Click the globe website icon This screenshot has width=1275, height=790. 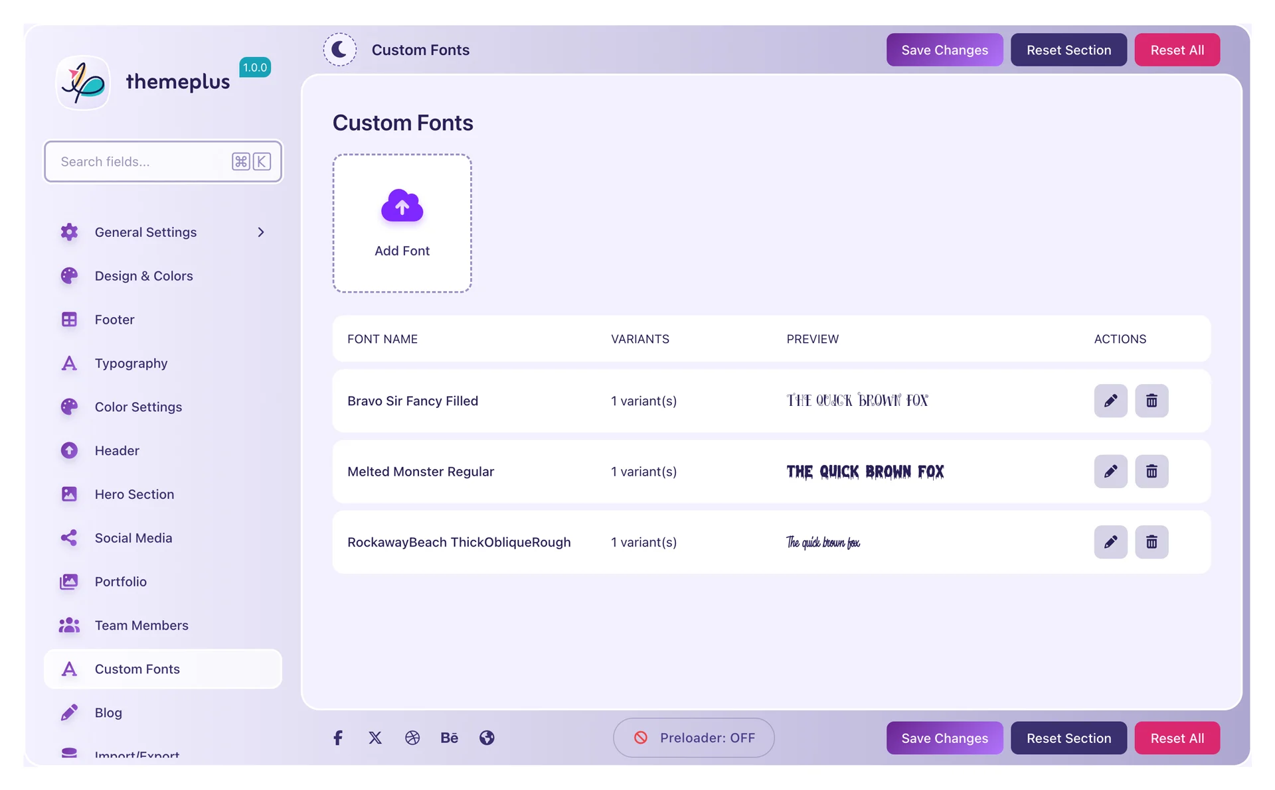487,738
